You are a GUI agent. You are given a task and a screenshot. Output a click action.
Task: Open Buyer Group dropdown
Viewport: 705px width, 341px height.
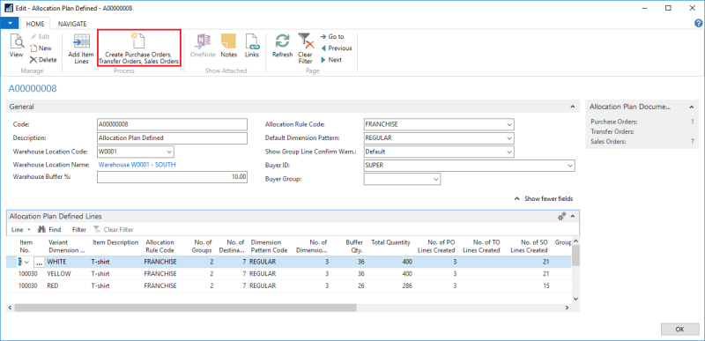[x=435, y=179]
